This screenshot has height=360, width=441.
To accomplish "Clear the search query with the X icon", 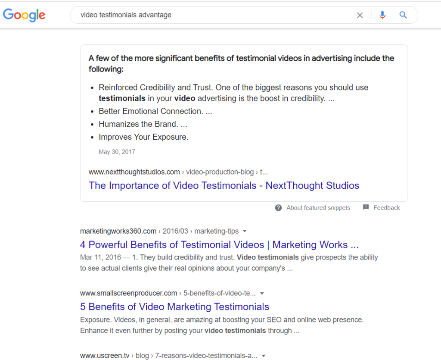I will (360, 15).
